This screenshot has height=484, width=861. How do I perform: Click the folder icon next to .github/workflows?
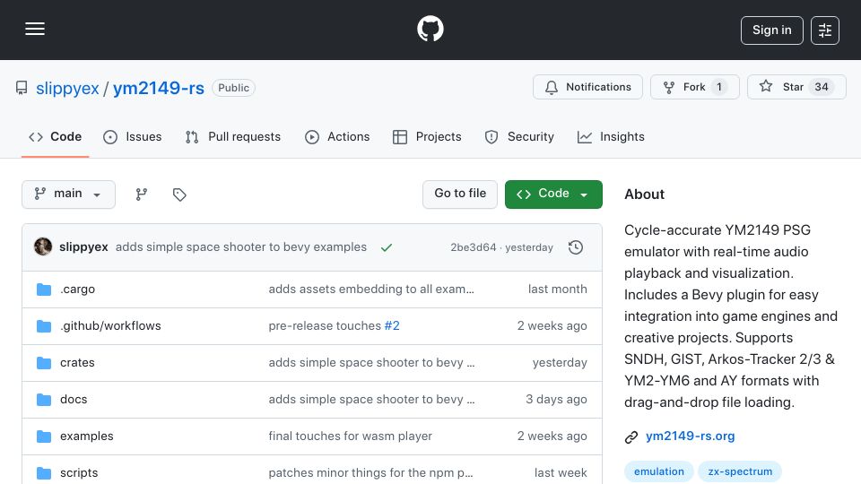tap(44, 326)
